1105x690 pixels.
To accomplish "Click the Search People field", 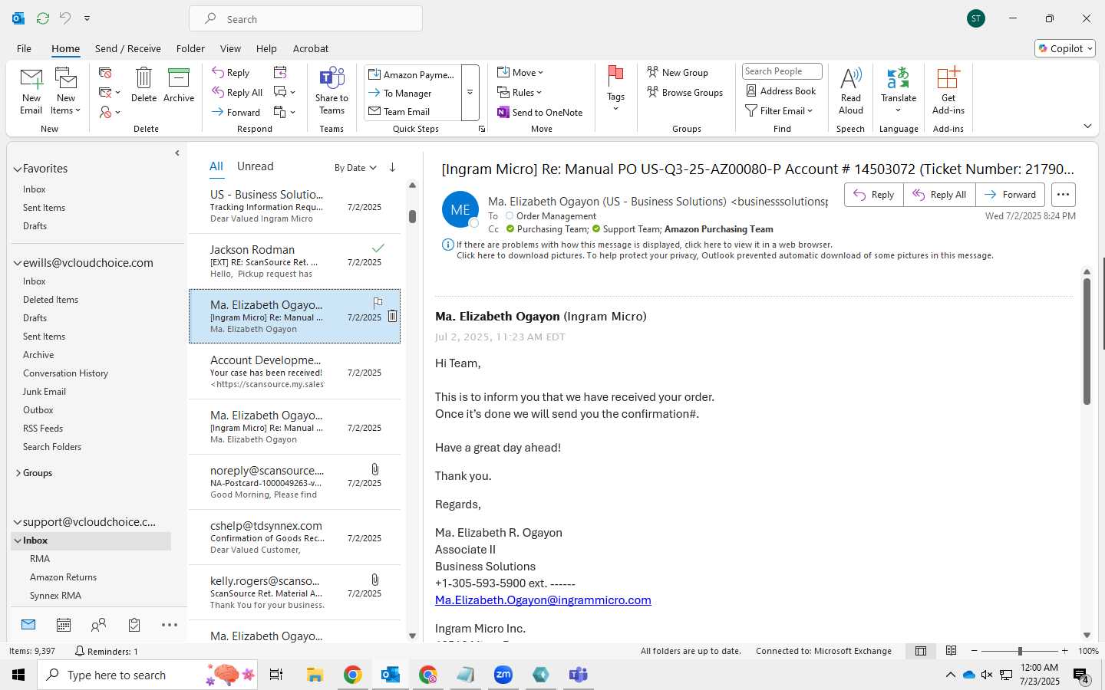I will pyautogui.click(x=782, y=71).
